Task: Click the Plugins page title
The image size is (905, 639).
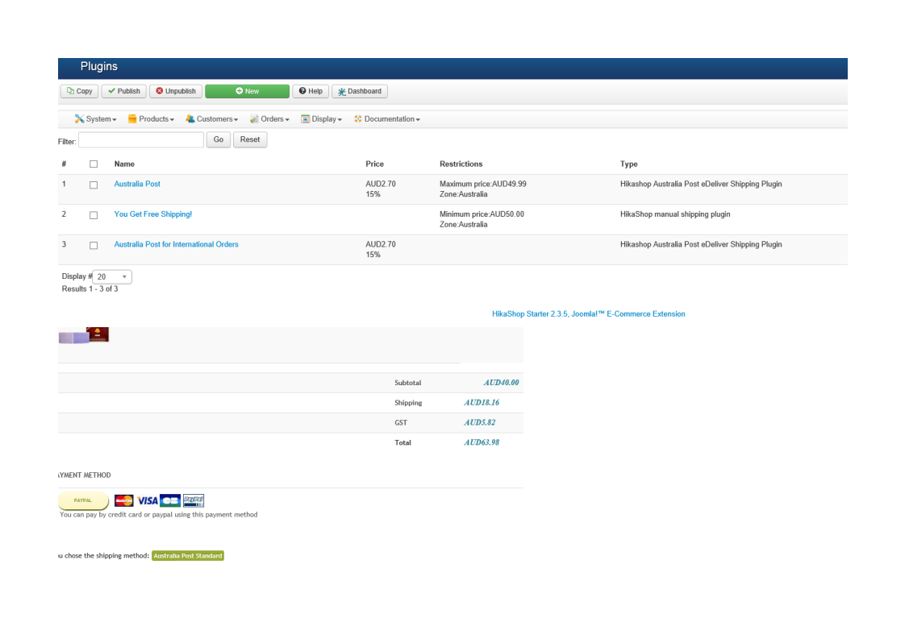Action: click(98, 66)
